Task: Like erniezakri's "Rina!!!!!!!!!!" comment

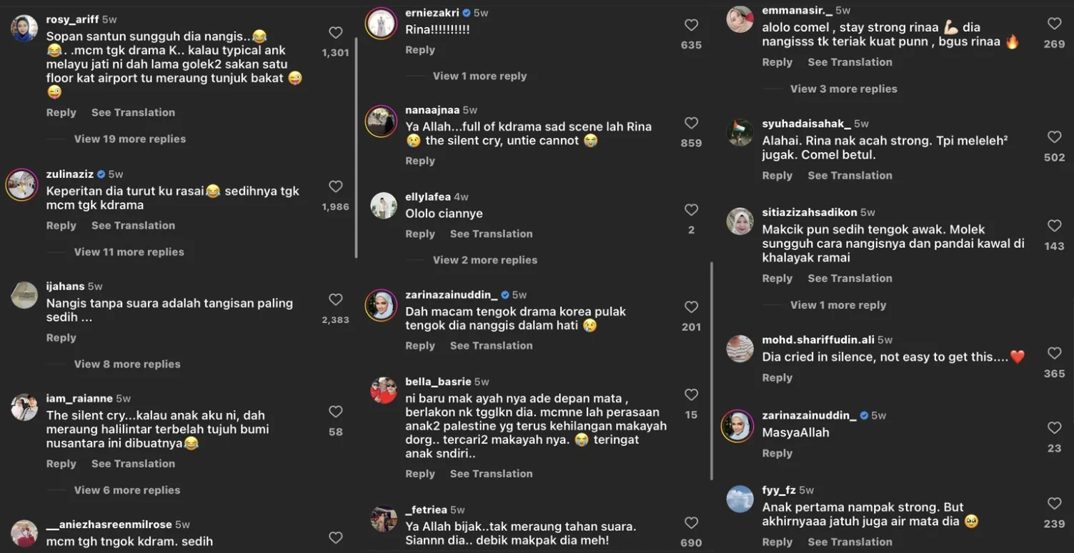Action: point(691,25)
